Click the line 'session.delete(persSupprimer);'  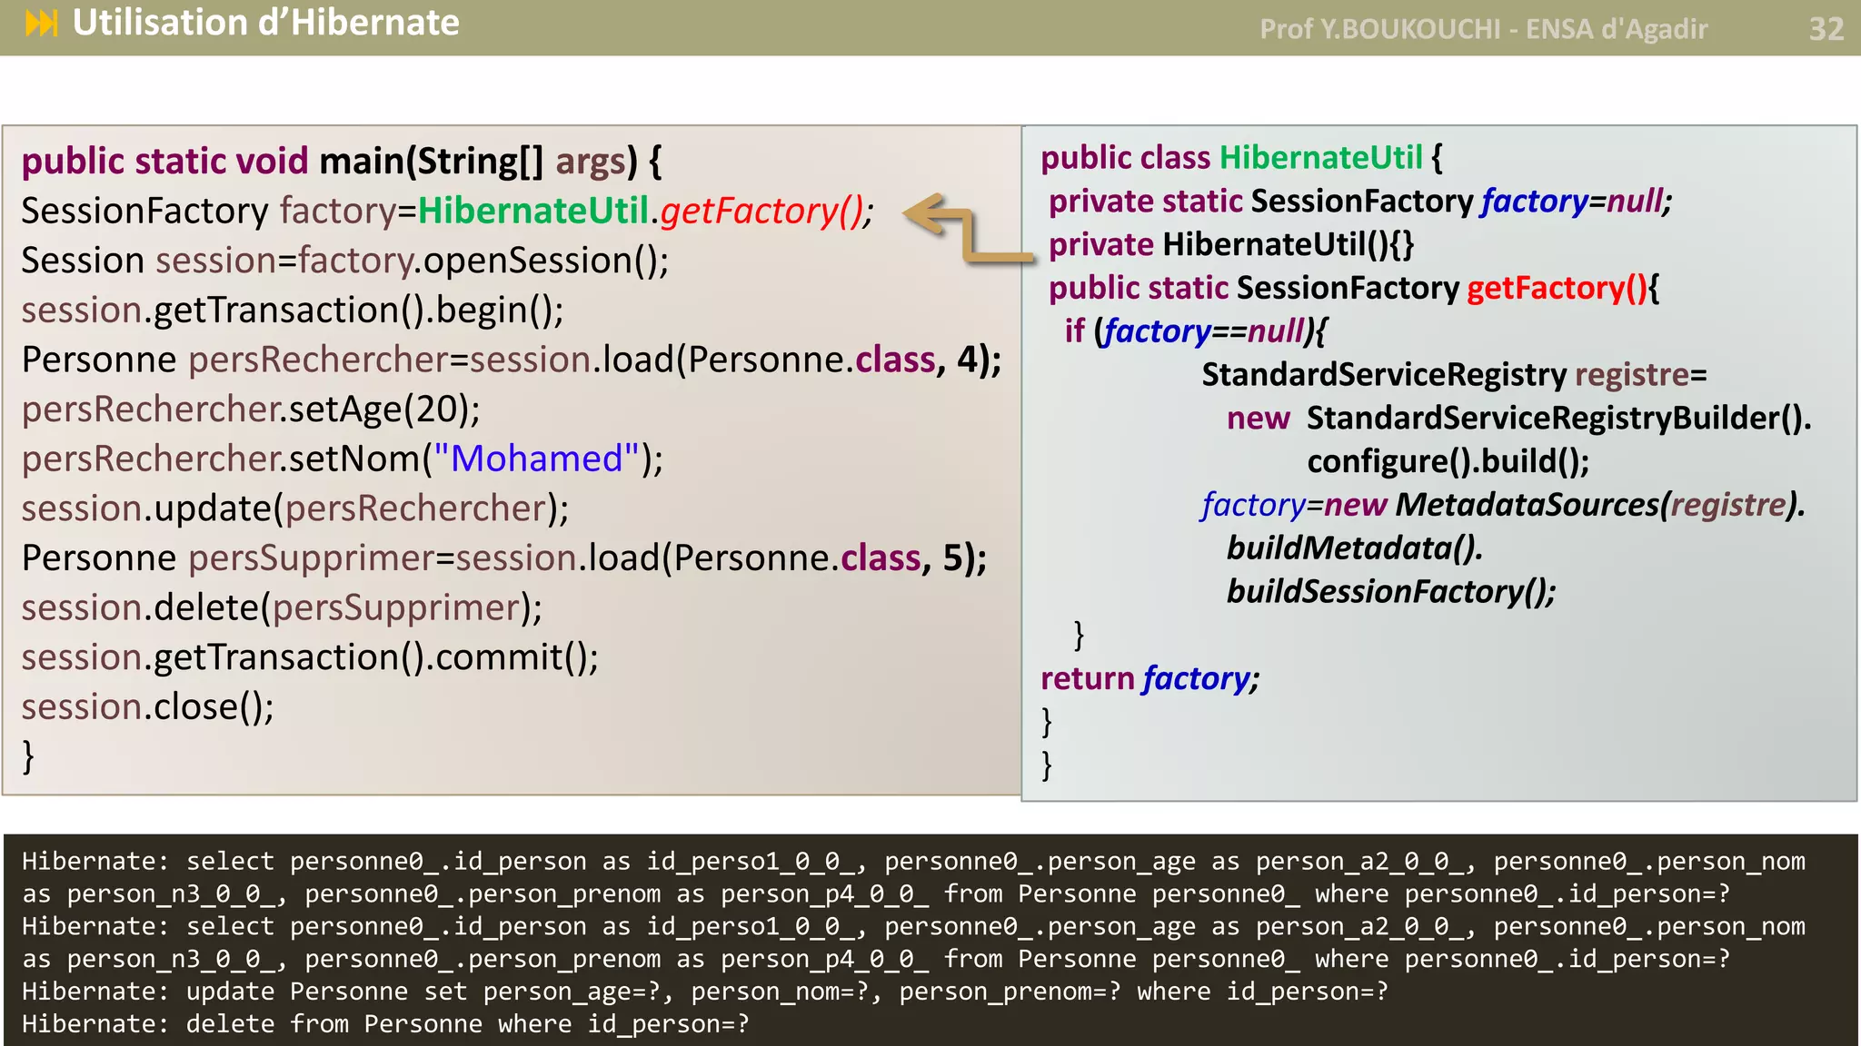[282, 607]
